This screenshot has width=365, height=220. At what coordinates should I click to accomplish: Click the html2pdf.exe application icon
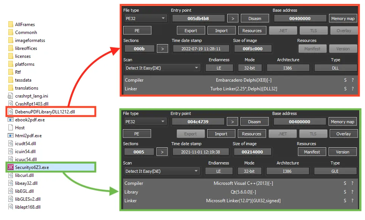point(11,135)
